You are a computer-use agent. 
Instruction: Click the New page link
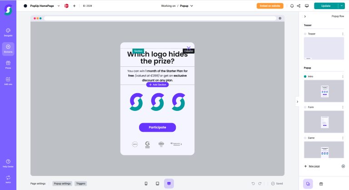point(314,166)
